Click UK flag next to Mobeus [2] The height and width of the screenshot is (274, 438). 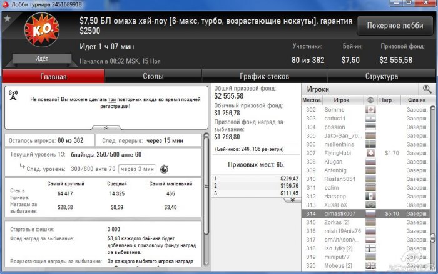(370, 266)
